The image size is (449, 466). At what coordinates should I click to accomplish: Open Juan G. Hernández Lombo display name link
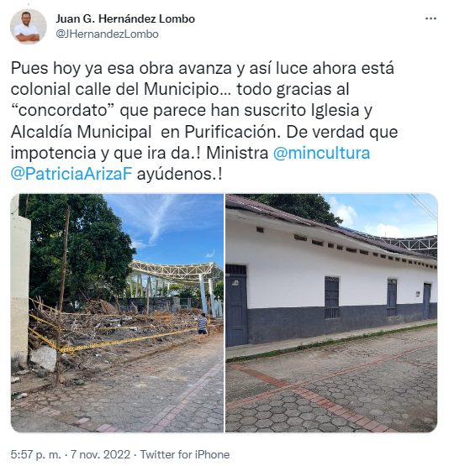click(125, 18)
